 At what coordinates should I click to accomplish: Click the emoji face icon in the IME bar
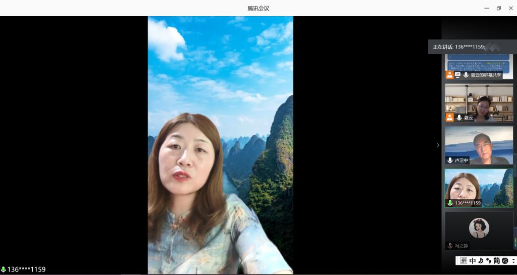pos(505,261)
